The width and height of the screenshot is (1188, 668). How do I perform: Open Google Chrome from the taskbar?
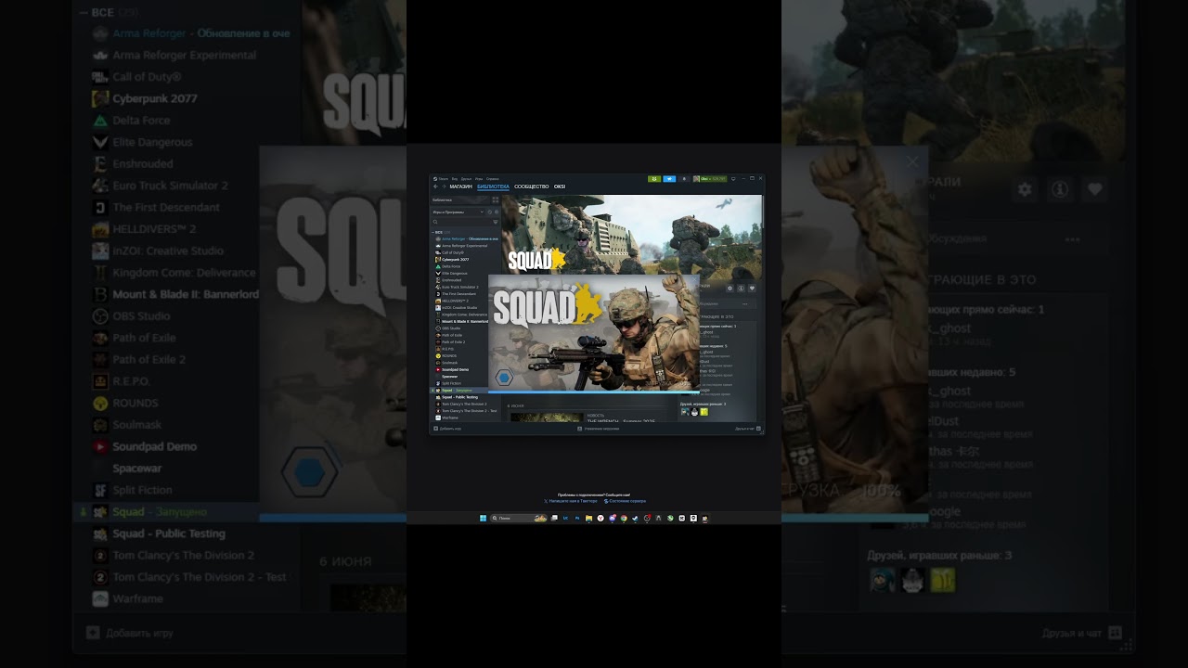click(x=624, y=518)
